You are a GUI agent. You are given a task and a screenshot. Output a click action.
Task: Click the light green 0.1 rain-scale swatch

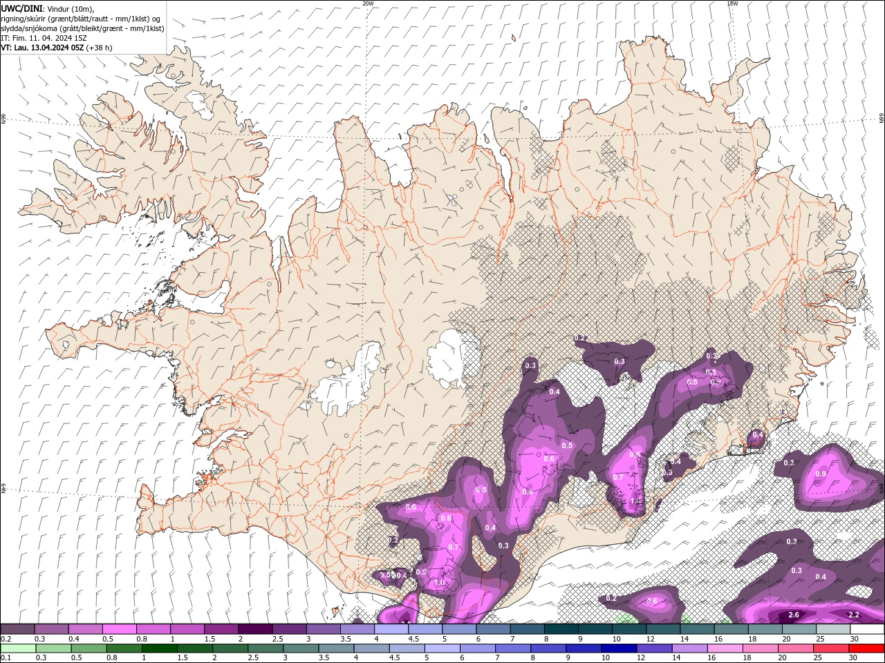coord(18,648)
